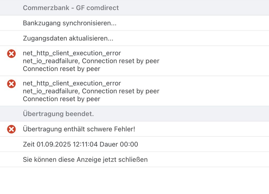Click the last "Connection reset by peer" line of the second error
Screen dimensions: 269x194
click(x=61, y=99)
